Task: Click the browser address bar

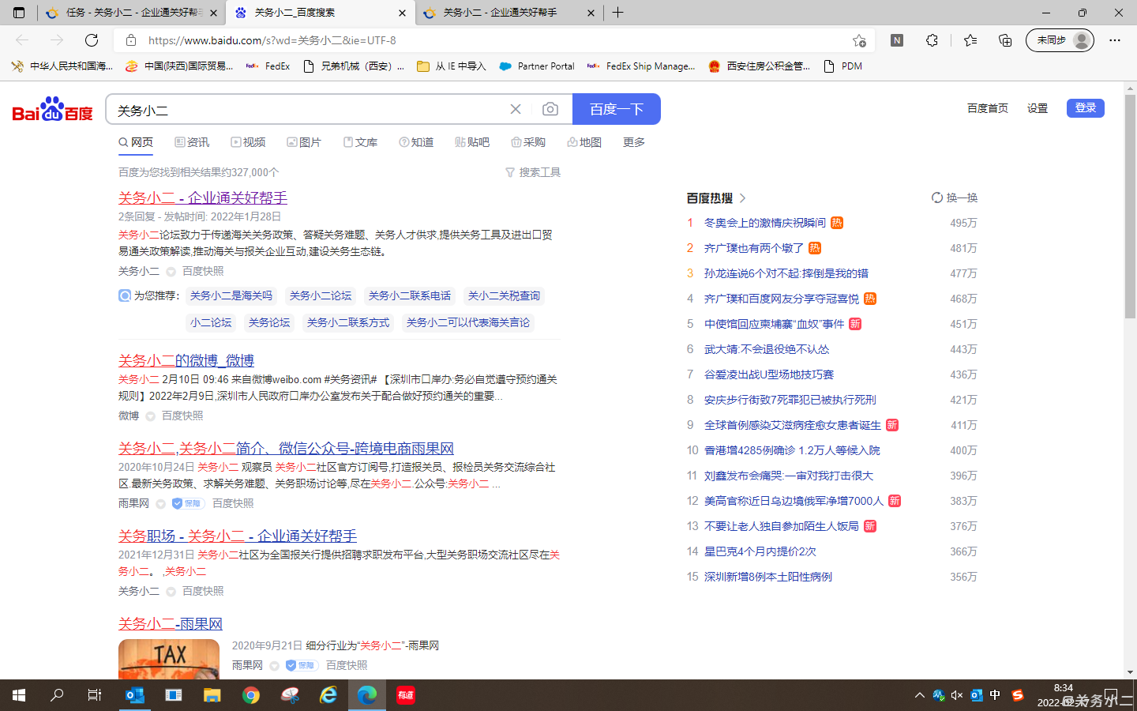Action: pos(494,40)
